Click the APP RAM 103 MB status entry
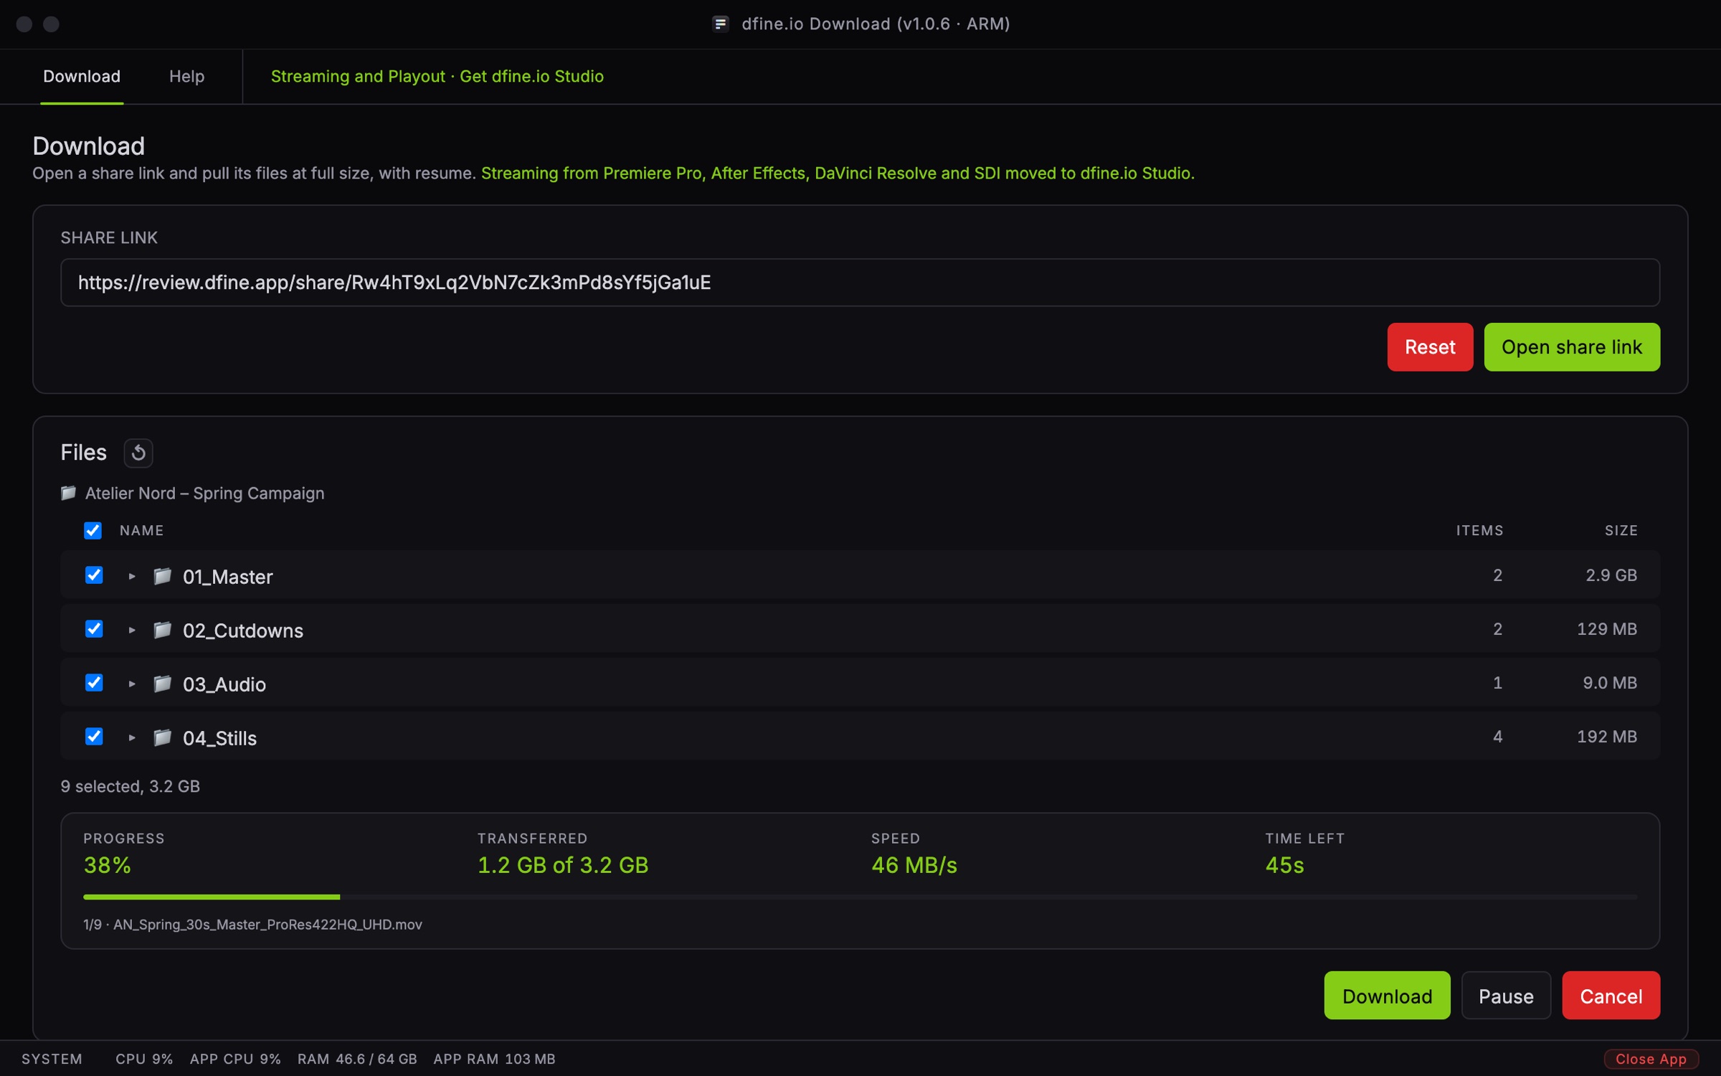 494,1059
